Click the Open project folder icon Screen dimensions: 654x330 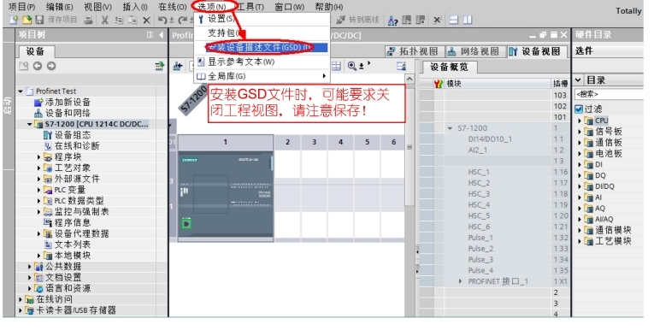(27, 20)
